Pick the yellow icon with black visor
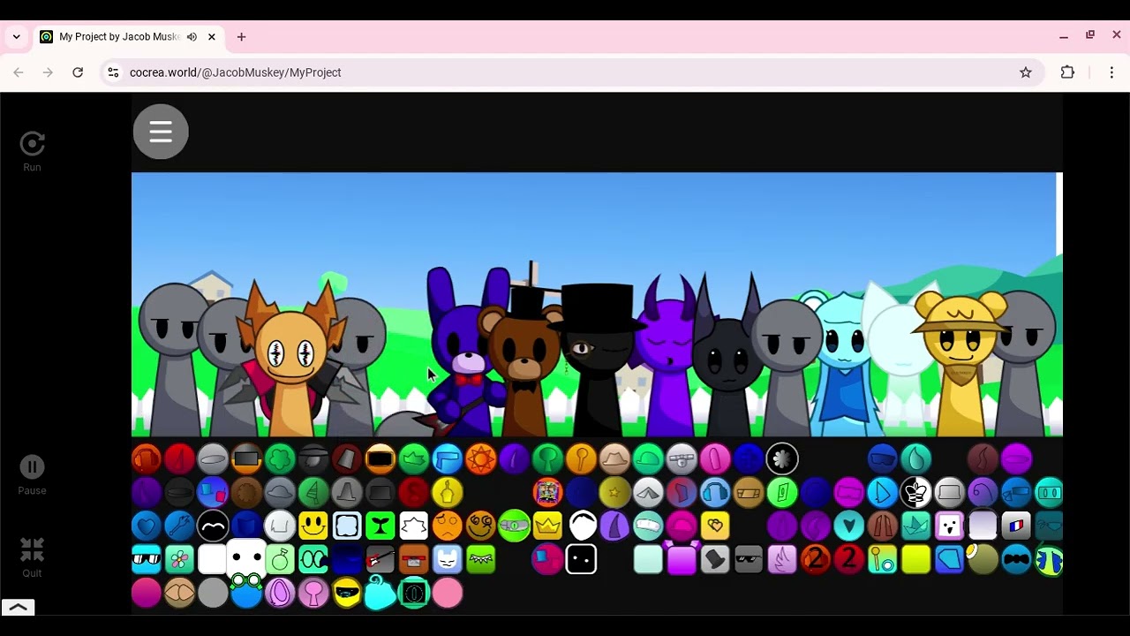Viewport: 1130px width, 636px height. (x=347, y=593)
